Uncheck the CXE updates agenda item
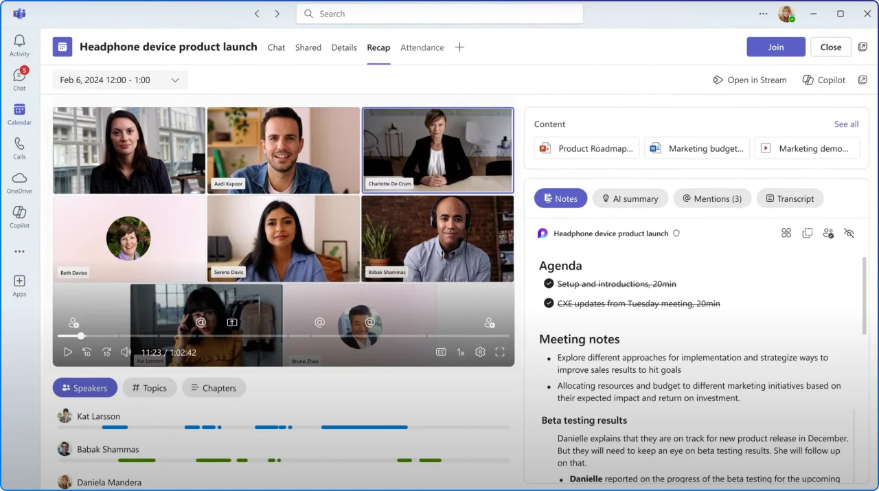Viewport: 879px width, 491px height. coord(549,303)
